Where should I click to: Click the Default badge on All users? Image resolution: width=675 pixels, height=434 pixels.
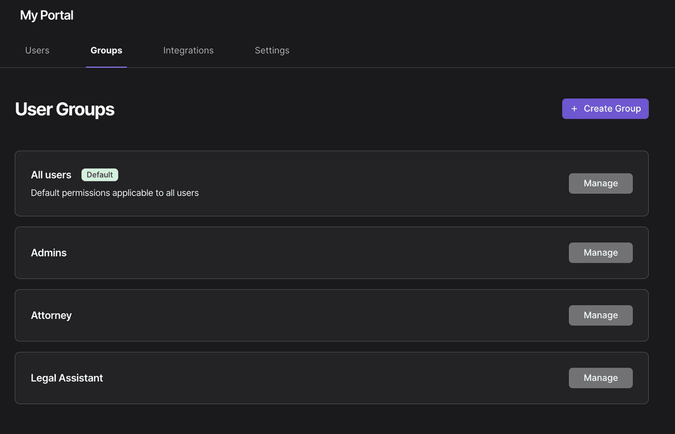[100, 175]
